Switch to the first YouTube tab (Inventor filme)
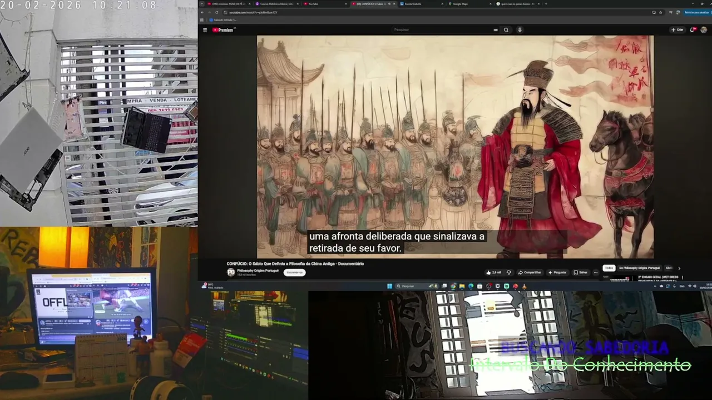This screenshot has height=400, width=712. [228, 4]
